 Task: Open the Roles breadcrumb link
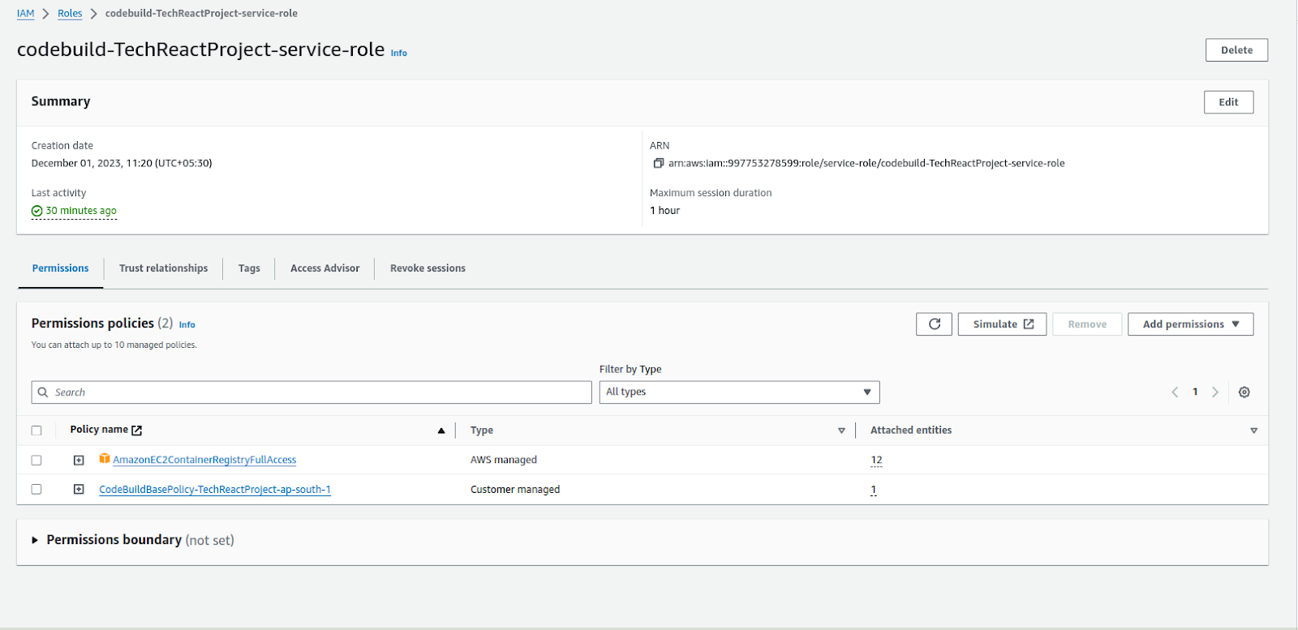(70, 14)
